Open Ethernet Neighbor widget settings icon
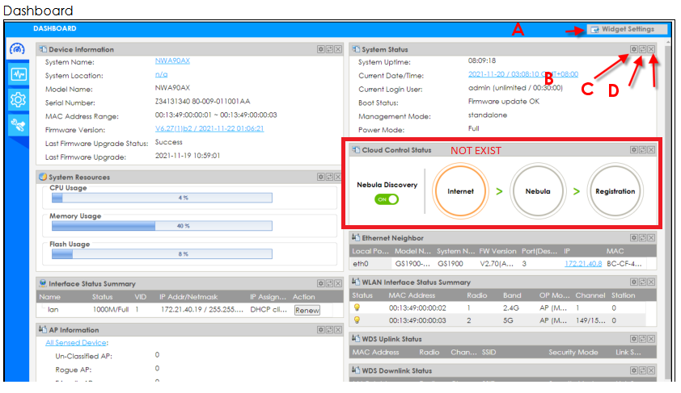The width and height of the screenshot is (681, 393). coord(634,238)
